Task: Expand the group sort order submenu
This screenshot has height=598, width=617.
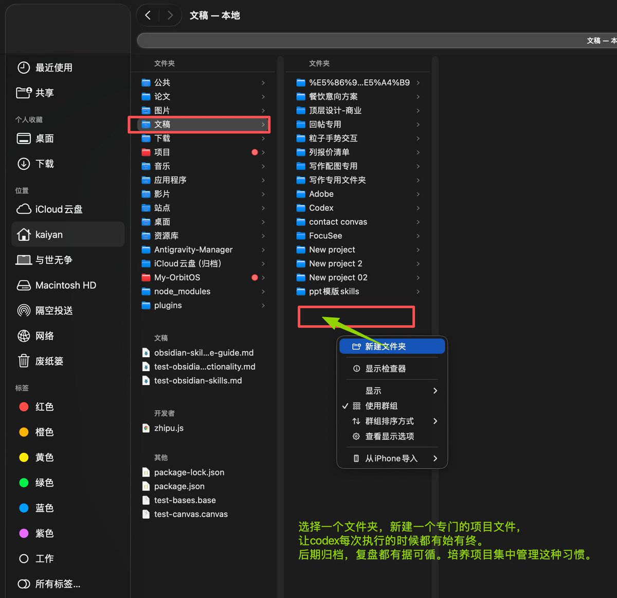Action: coord(392,421)
